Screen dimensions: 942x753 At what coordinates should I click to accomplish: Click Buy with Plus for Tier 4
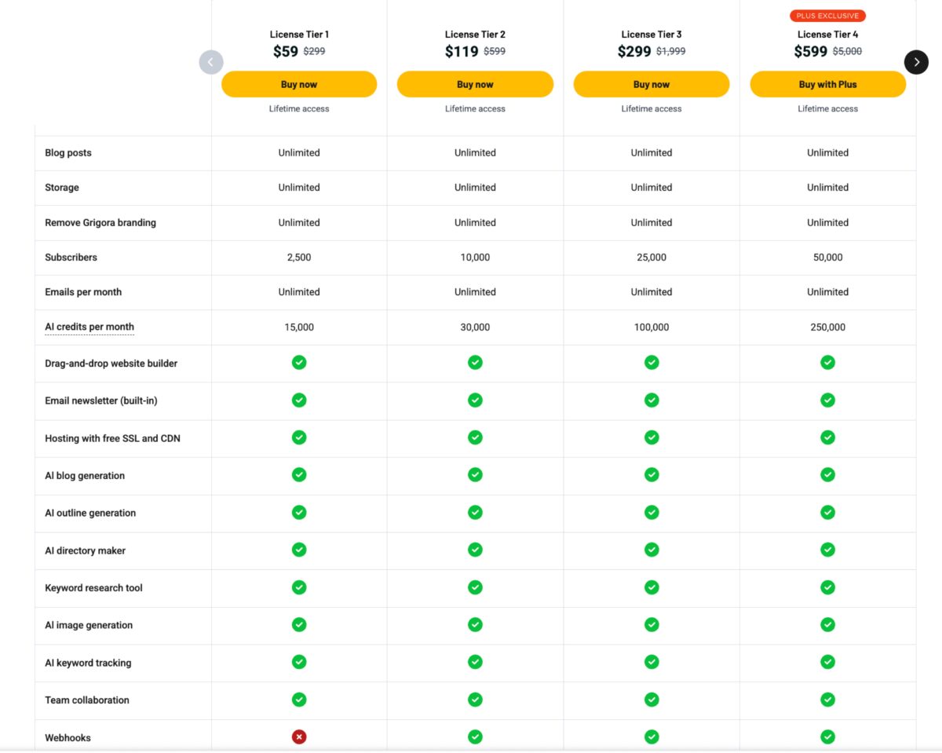(x=827, y=84)
